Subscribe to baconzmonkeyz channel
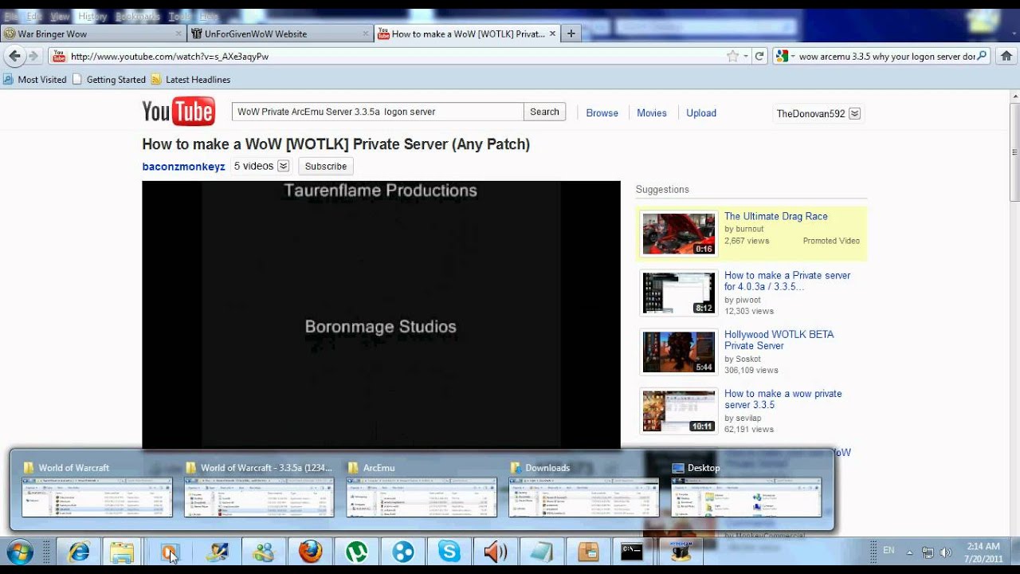Image resolution: width=1020 pixels, height=574 pixels. coord(326,166)
